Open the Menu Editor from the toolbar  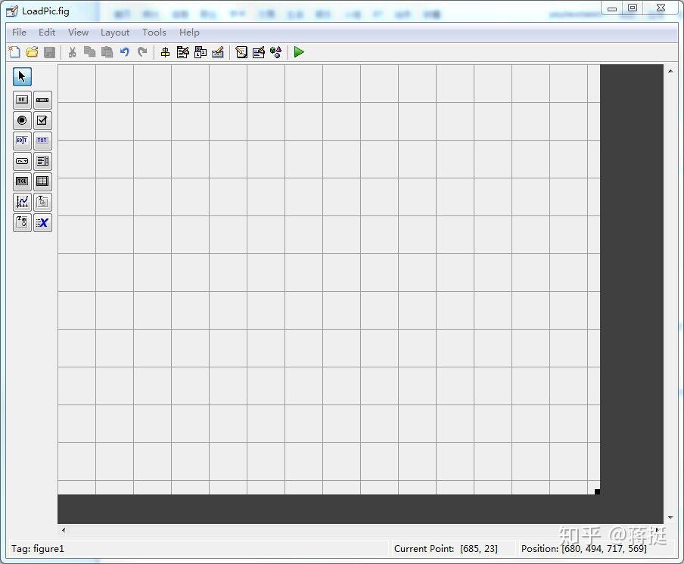point(182,52)
